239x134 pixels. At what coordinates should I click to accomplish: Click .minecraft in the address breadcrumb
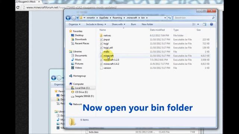[131, 18]
